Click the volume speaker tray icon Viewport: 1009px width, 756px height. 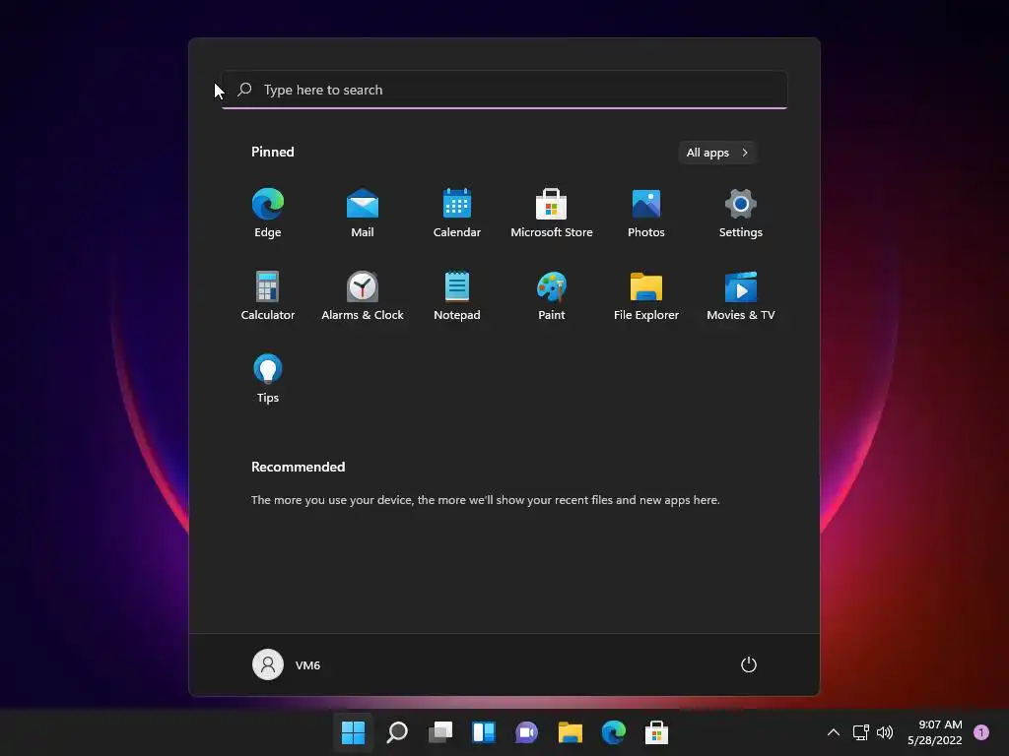(885, 732)
